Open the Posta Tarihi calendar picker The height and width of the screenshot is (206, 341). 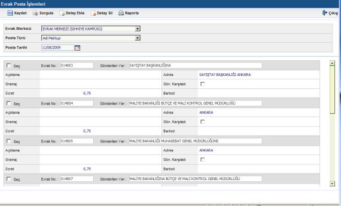(77, 48)
